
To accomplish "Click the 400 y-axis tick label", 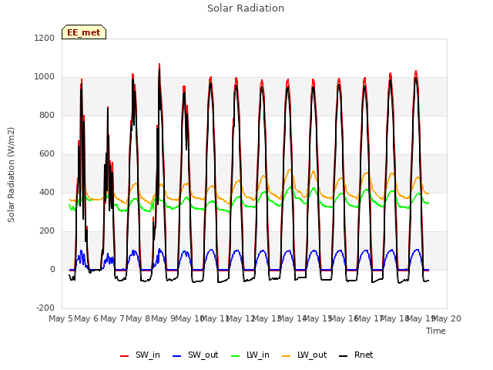I will [x=47, y=192].
